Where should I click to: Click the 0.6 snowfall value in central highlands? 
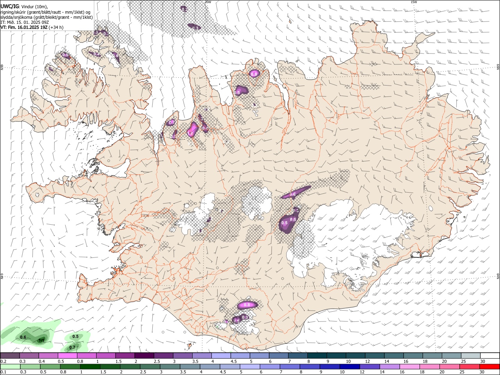(293, 194)
